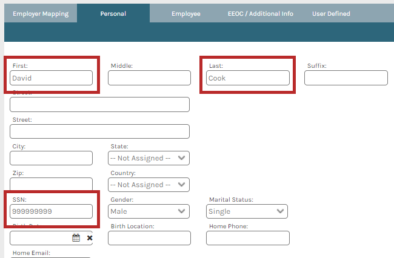This screenshot has height=258, width=394.
Task: Select the User Defined tab
Action: pyautogui.click(x=330, y=13)
